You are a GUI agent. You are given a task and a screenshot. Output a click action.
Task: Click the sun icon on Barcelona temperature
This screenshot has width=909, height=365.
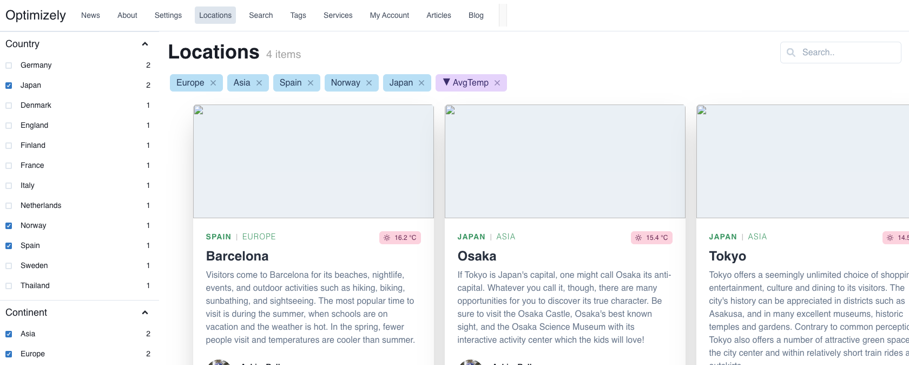click(x=387, y=238)
